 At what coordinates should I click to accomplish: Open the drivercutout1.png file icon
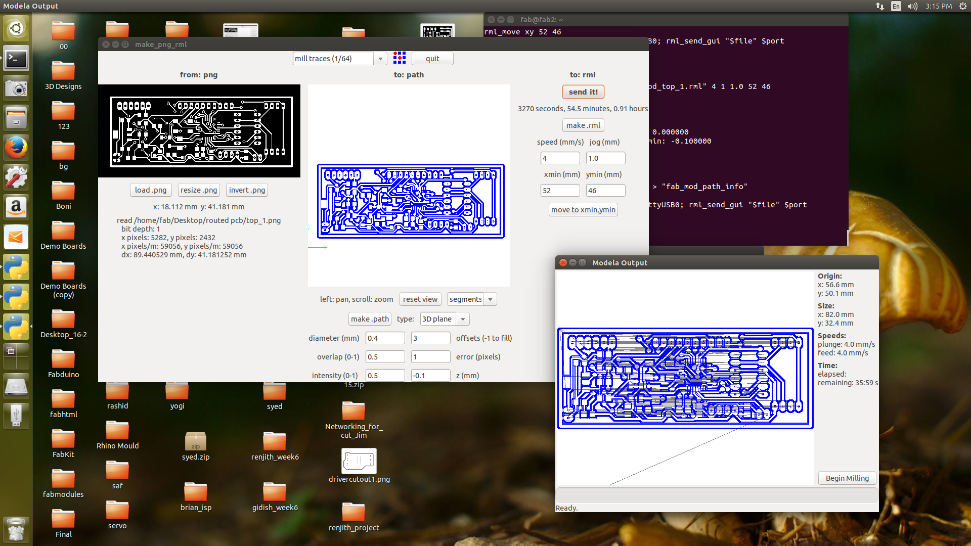coord(359,461)
